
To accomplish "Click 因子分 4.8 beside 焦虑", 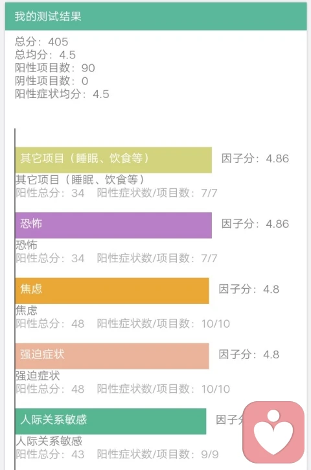I will [x=249, y=290].
